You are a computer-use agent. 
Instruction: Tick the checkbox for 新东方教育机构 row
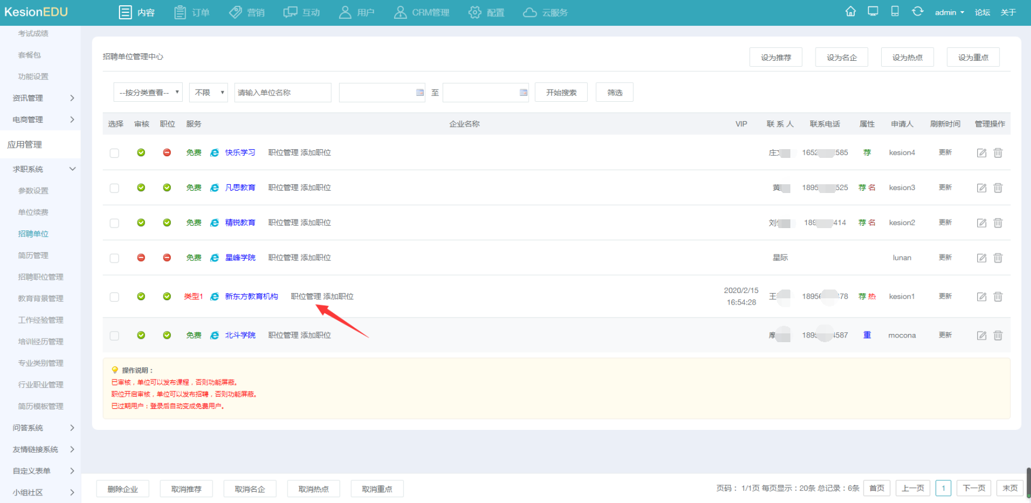pyautogui.click(x=114, y=297)
